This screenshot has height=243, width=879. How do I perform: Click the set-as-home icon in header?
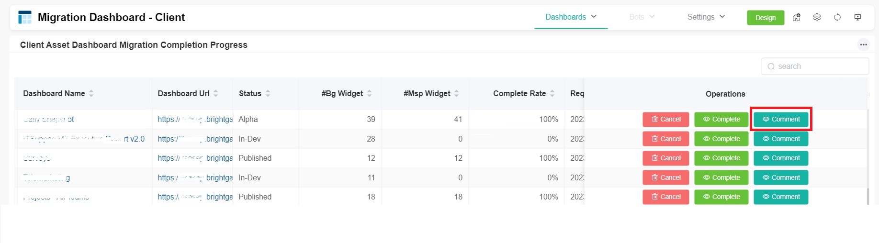[x=797, y=17]
